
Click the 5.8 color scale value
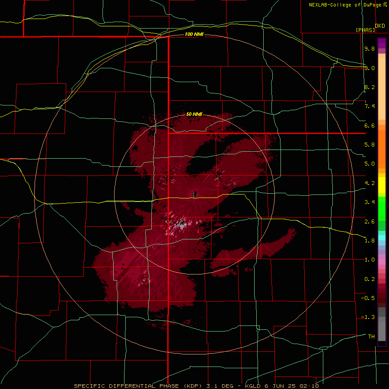tap(370, 145)
